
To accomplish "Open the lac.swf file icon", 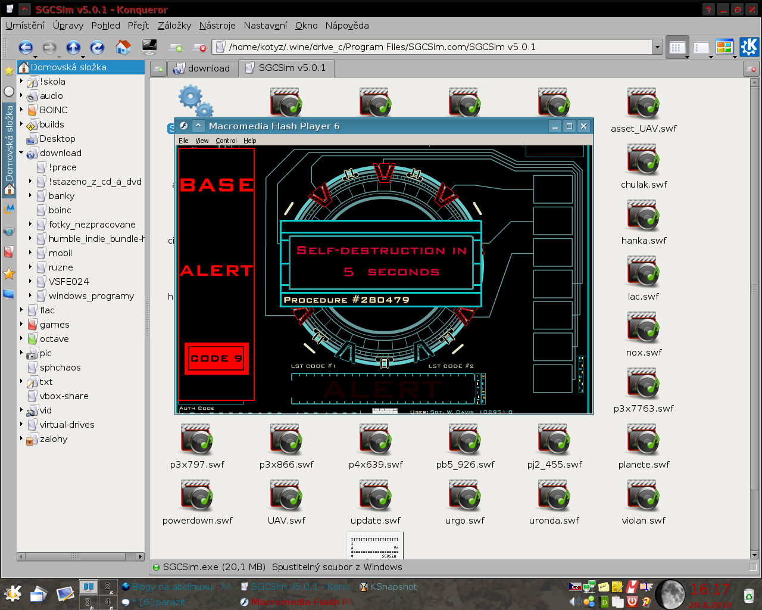I will point(644,272).
